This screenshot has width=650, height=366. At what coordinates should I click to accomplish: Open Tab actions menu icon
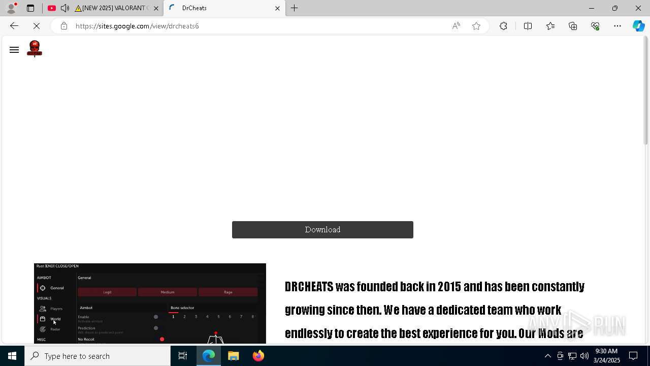click(x=30, y=8)
